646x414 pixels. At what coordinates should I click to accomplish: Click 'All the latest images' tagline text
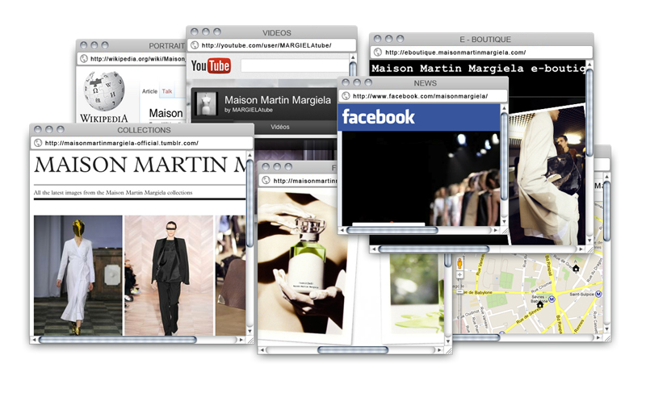click(x=113, y=192)
